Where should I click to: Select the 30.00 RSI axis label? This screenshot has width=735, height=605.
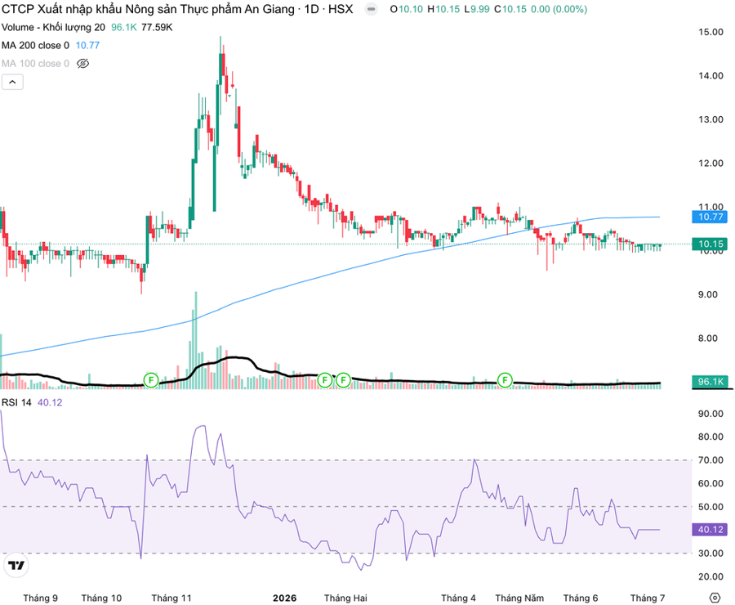[x=710, y=553]
